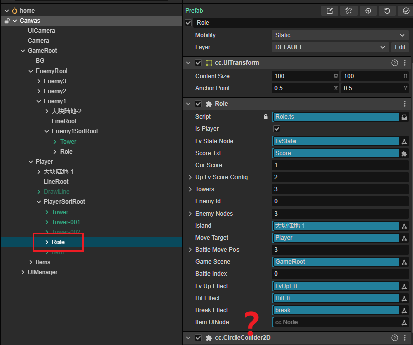Click the Anchor Point Y field
The width and height of the screenshot is (413, 345).
(375, 88)
